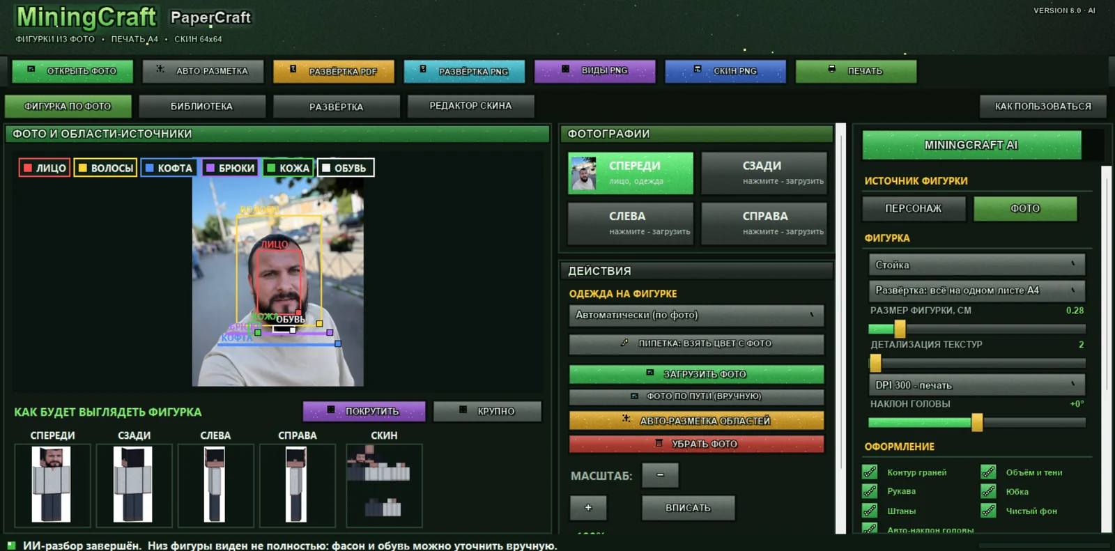Click the sparkle icon on top АВТО-РАЗМЕТКА button
This screenshot has width=1115, height=551.
[160, 69]
